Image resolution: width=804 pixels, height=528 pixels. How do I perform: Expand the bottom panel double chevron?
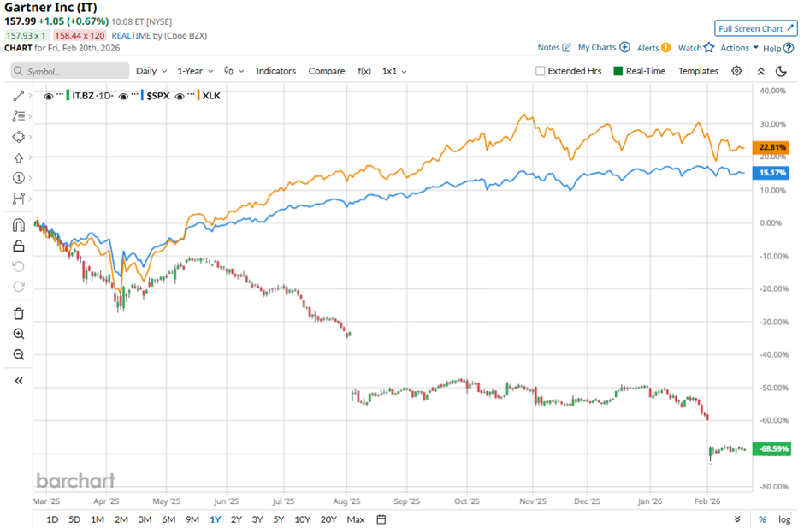(737, 519)
